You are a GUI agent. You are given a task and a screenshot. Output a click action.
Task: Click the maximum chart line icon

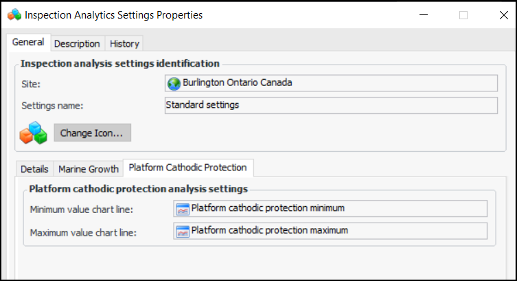[183, 231]
